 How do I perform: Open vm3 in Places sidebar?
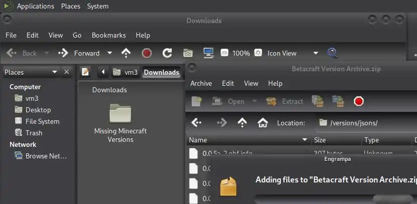pos(27,98)
